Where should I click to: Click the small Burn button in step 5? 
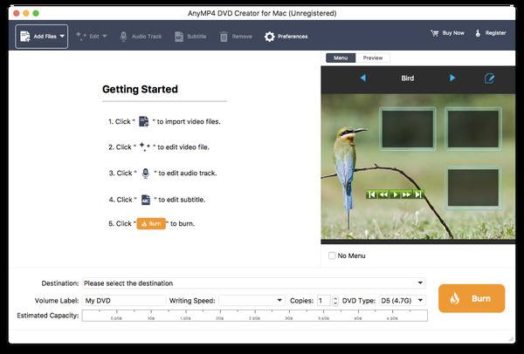tap(151, 223)
